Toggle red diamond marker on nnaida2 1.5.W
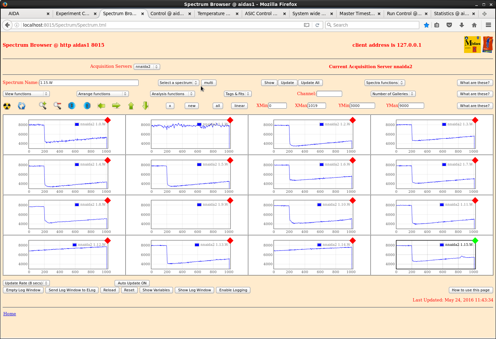The image size is (496, 339). (x=230, y=160)
